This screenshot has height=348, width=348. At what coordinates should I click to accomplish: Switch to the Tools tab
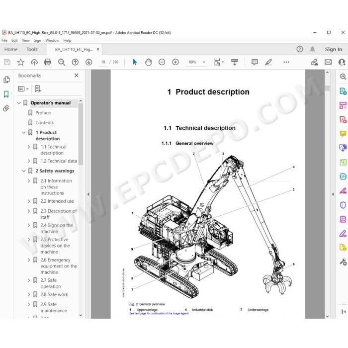point(32,49)
